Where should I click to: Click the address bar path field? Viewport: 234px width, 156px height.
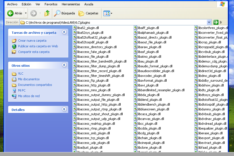(x=113, y=22)
